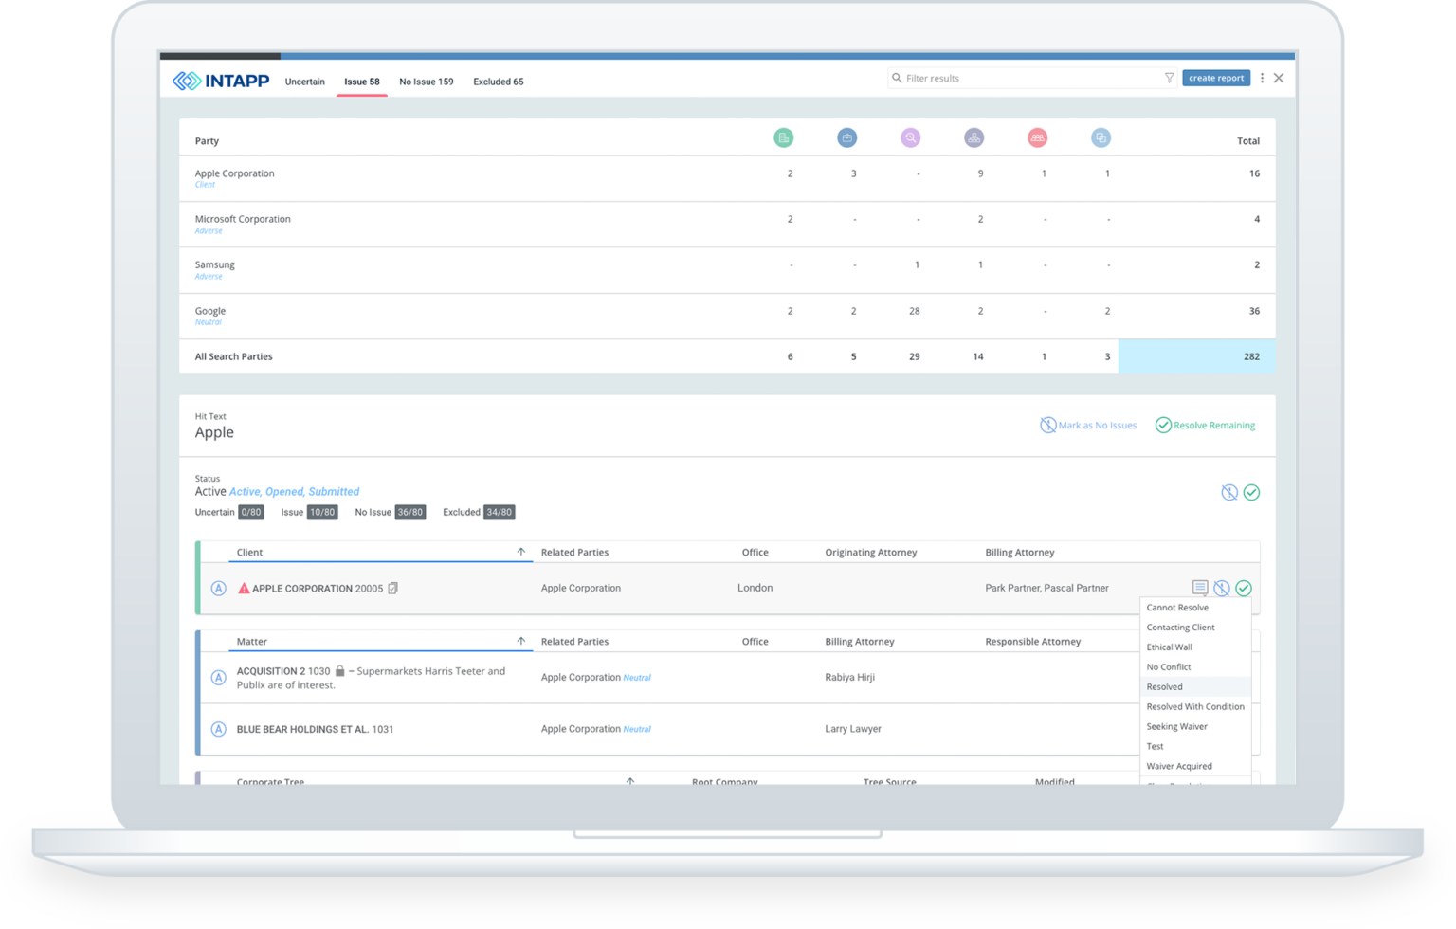
Task: Click the light blue overlapping squares icon
Action: [1101, 138]
